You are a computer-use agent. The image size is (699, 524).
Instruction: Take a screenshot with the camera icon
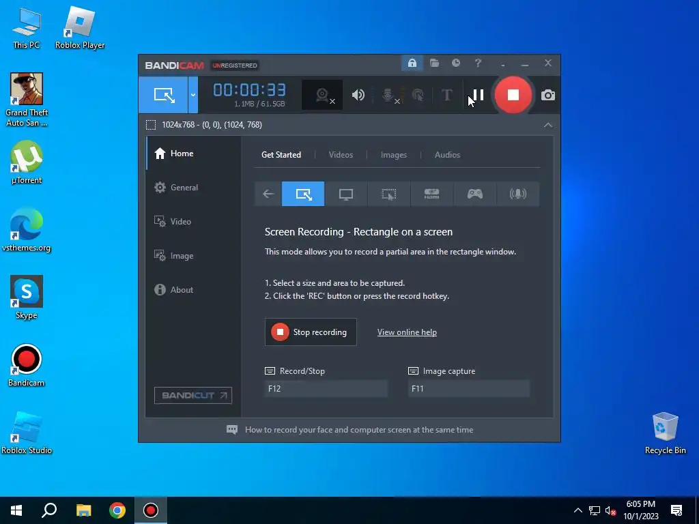(548, 96)
